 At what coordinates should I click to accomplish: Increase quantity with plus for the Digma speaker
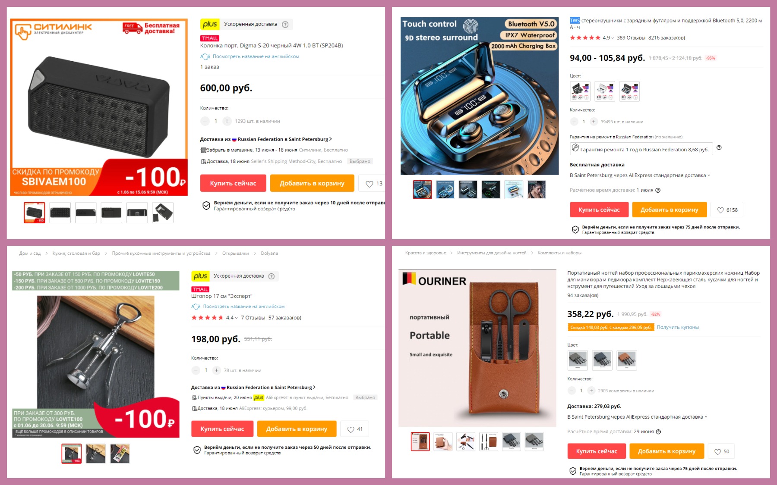coord(227,121)
